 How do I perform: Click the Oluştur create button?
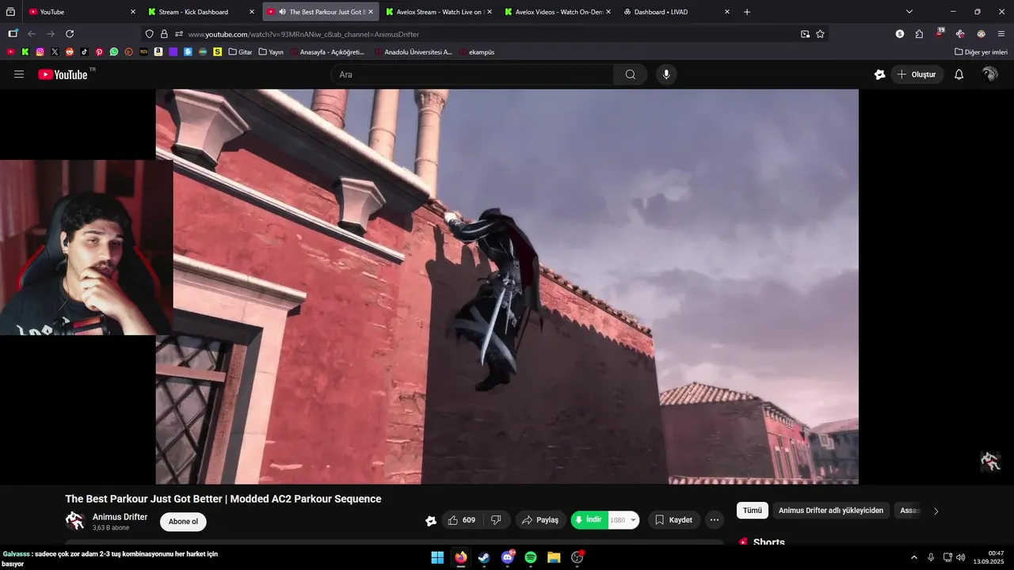coord(917,74)
